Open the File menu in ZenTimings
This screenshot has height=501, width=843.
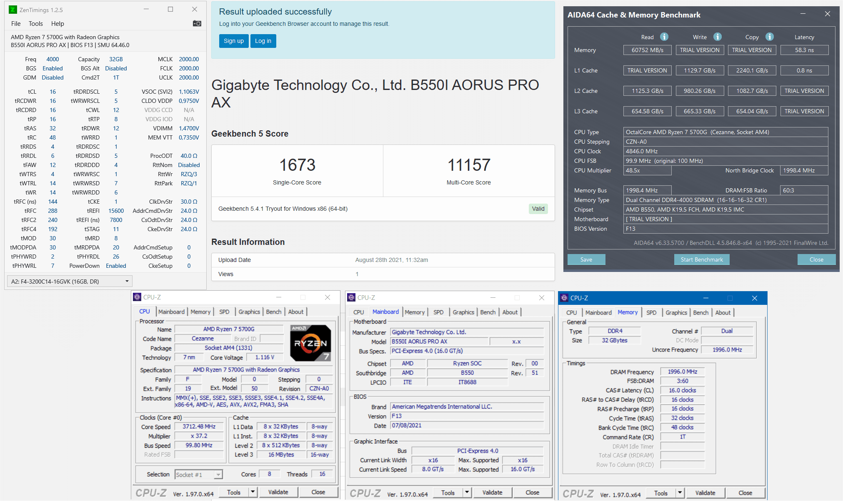click(16, 24)
